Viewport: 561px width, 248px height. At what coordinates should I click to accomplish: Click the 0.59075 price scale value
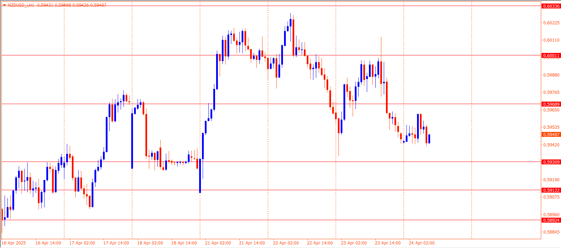(551, 197)
